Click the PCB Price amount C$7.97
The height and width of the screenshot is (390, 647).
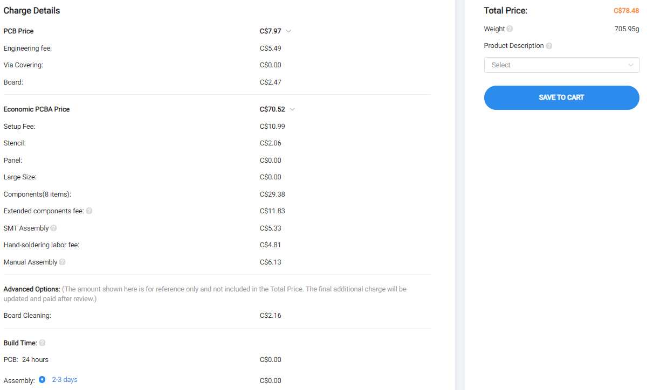point(270,31)
